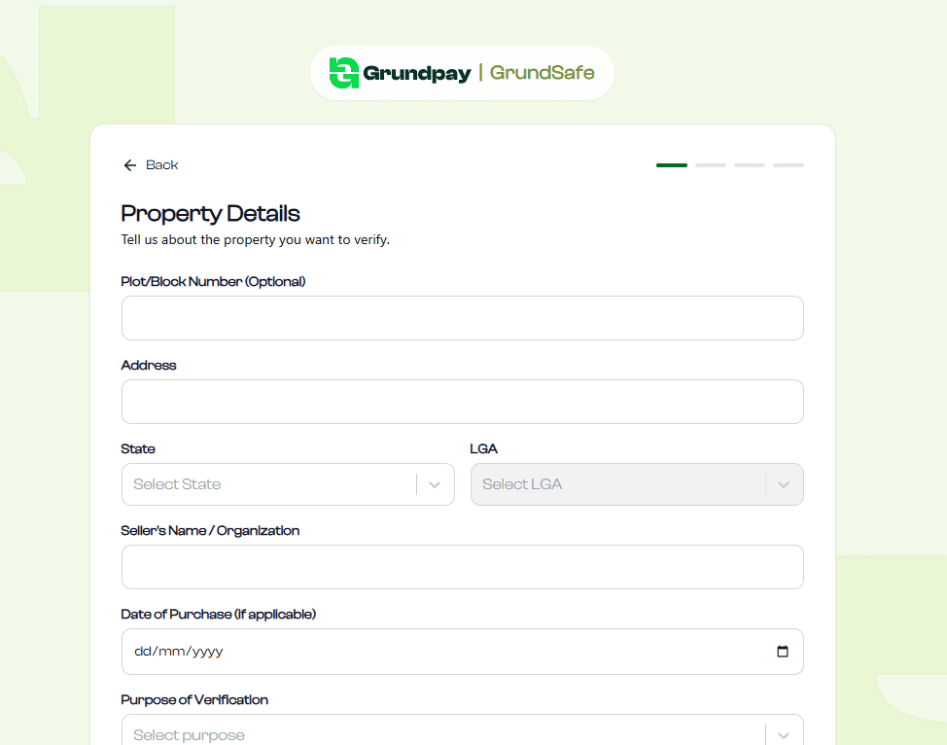947x745 pixels.
Task: Click the green Grundpay logo icon
Action: [344, 73]
